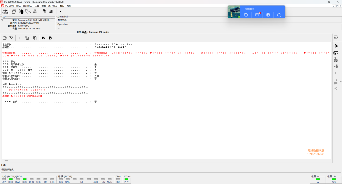Open the 帮助 menu
The image size is (342, 184).
click(69, 6)
